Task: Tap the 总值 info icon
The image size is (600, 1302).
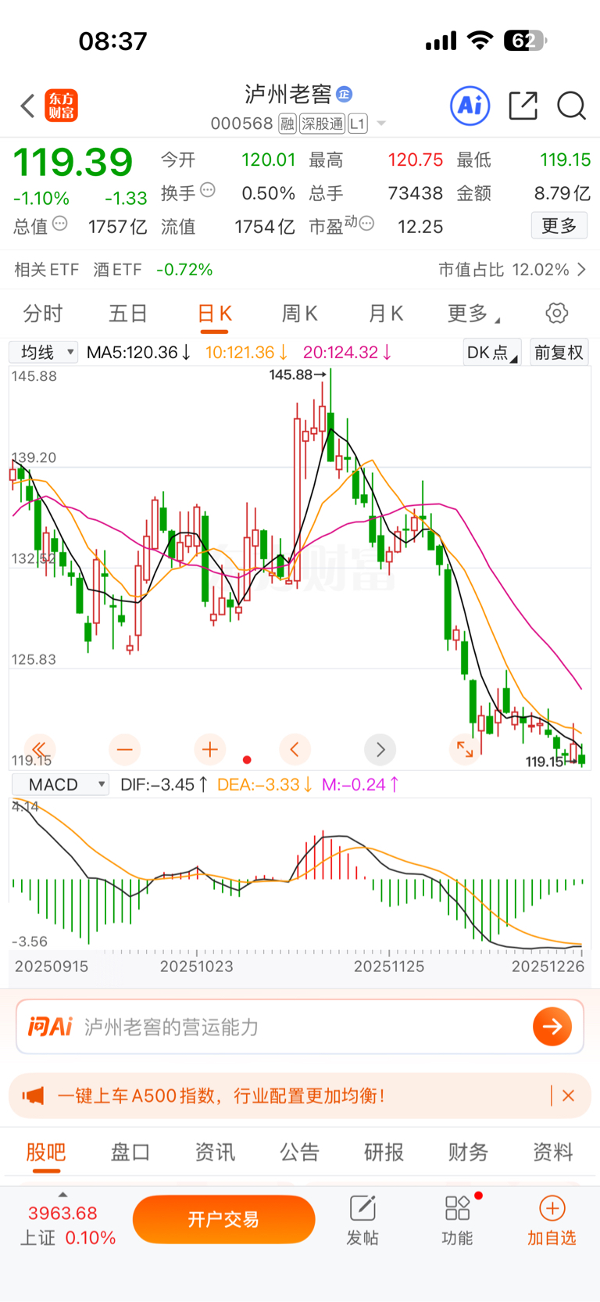Action: pyautogui.click(x=59, y=224)
